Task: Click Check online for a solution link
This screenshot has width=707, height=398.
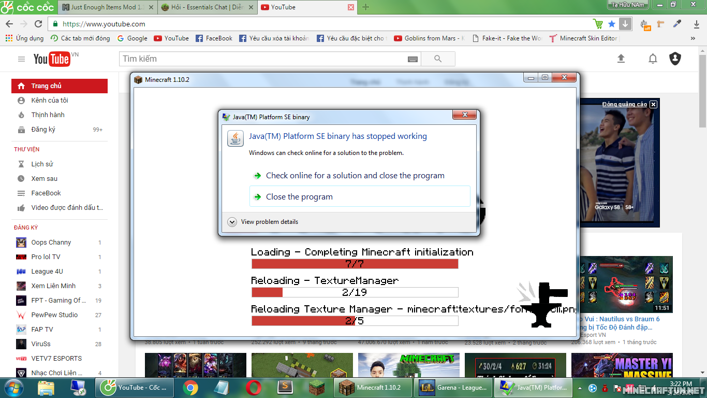Action: (355, 175)
